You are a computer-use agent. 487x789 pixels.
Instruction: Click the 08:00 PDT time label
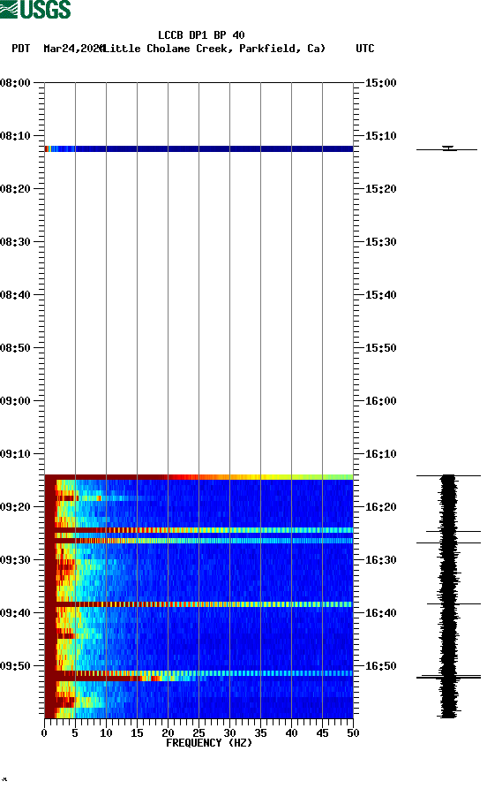pos(15,82)
